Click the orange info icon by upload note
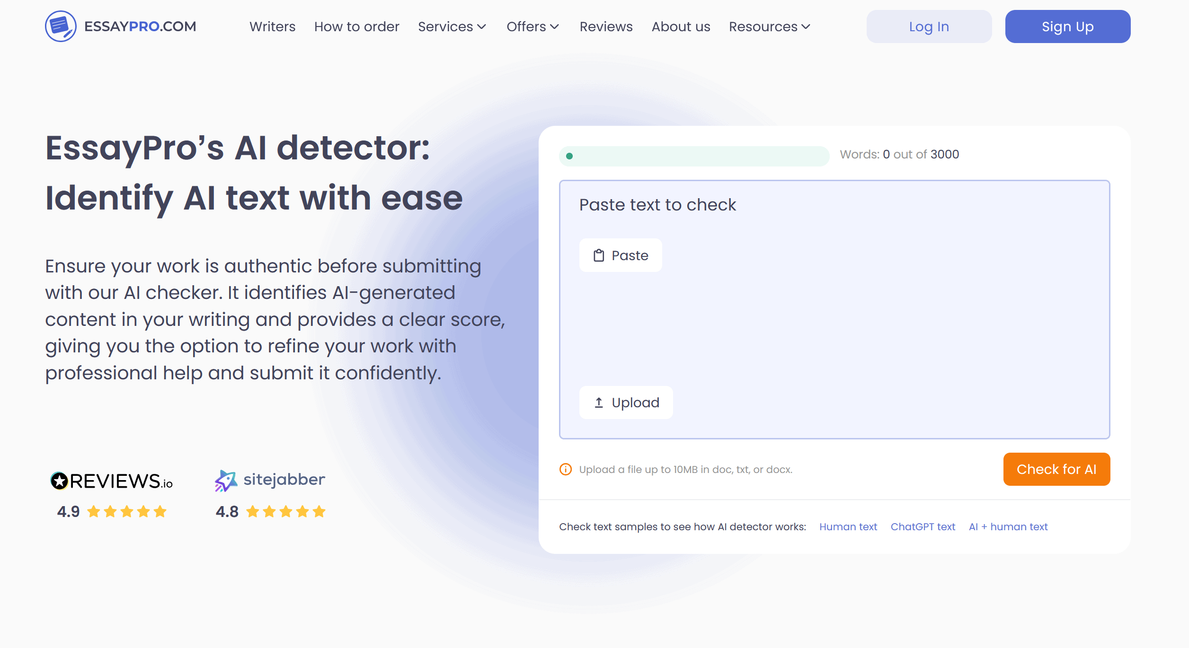1189x648 pixels. 566,469
